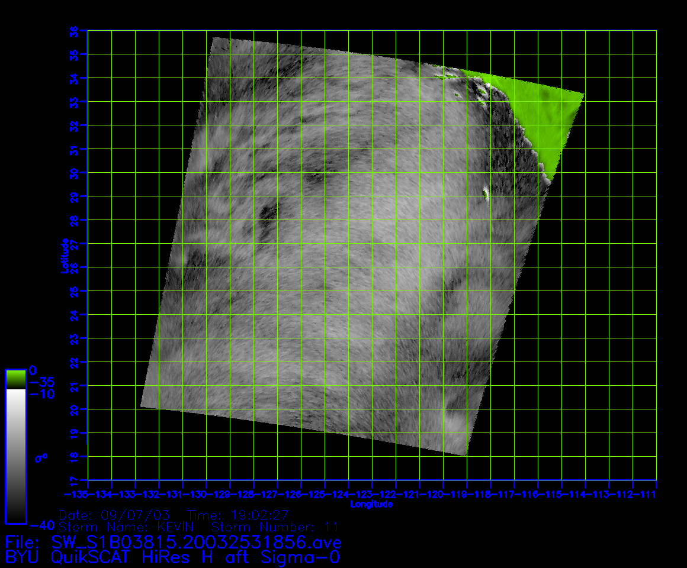
Task: Click the small bright island off the coast
Action: pos(486,192)
